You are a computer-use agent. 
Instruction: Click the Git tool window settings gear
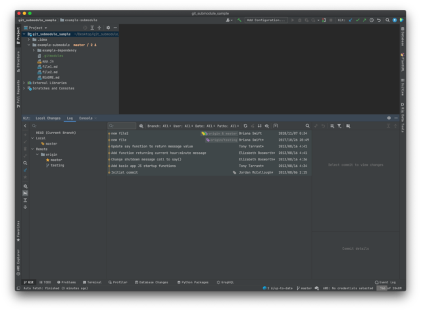[389, 118]
